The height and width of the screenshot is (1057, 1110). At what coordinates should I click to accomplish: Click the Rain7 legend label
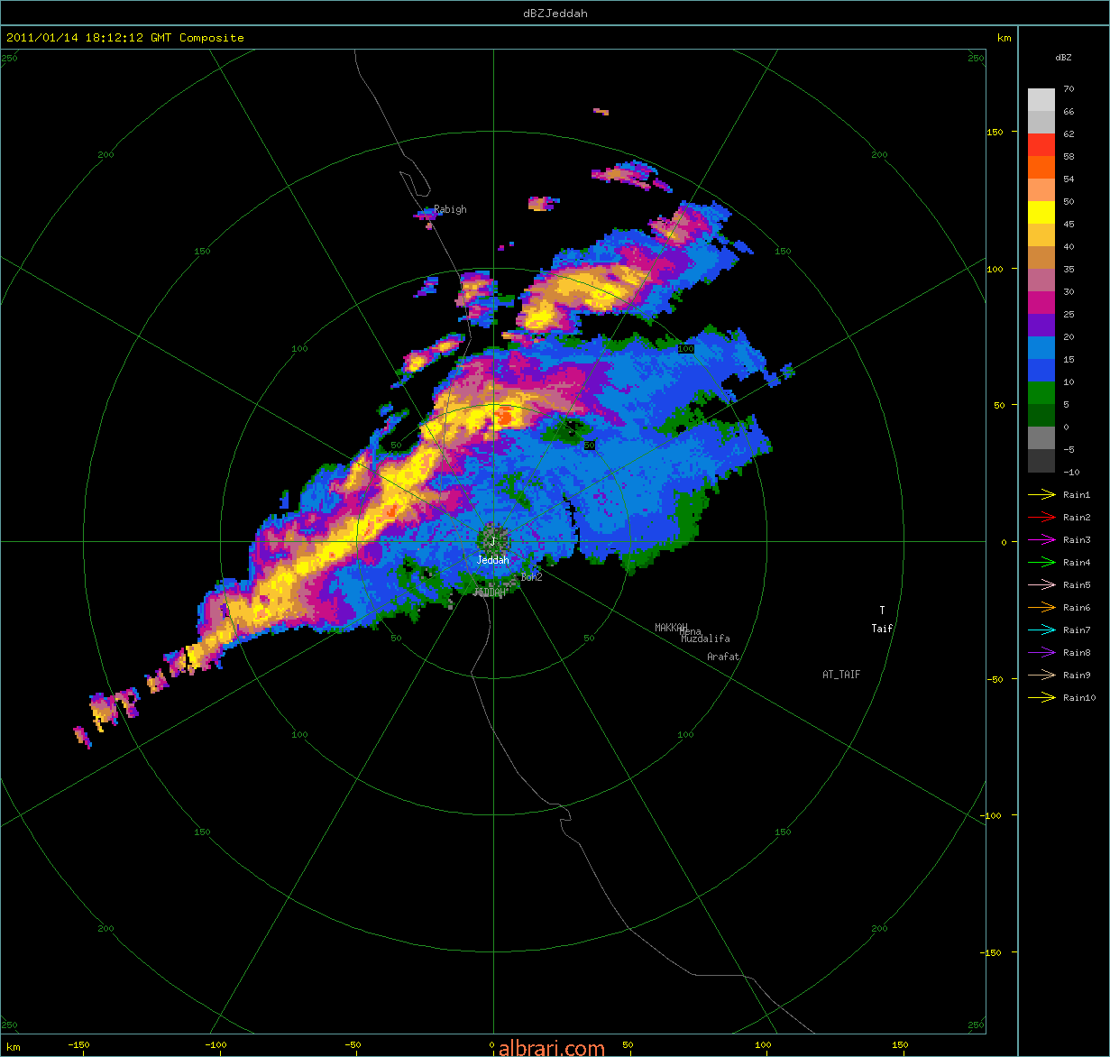1077,630
